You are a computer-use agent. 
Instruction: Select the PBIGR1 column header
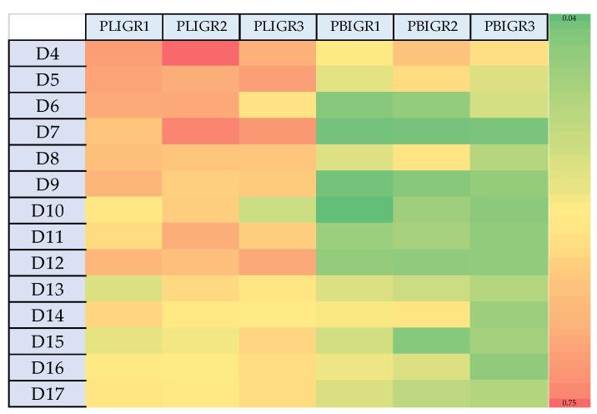pos(354,27)
